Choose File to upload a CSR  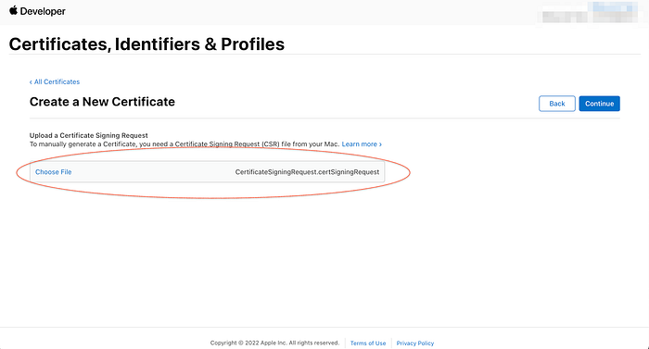[x=54, y=172]
